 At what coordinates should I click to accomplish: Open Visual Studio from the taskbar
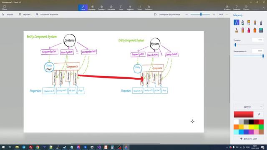(99, 147)
